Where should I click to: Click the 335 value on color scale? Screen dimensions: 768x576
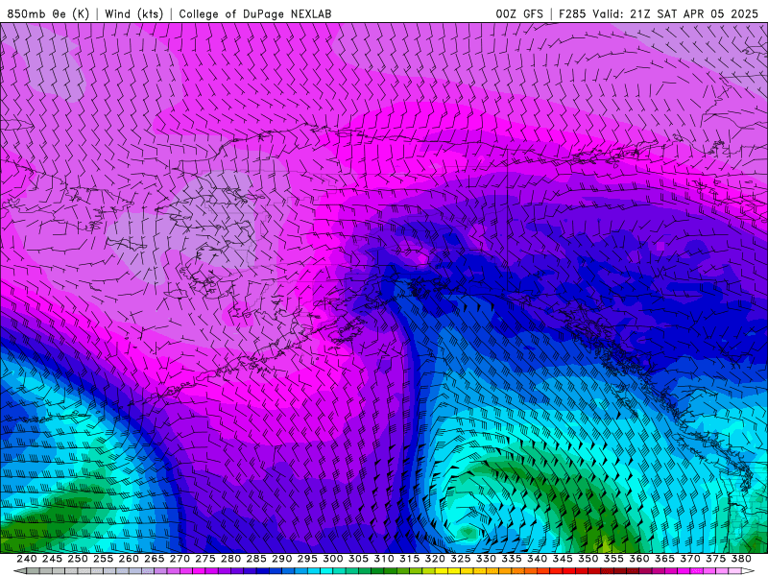point(512,559)
